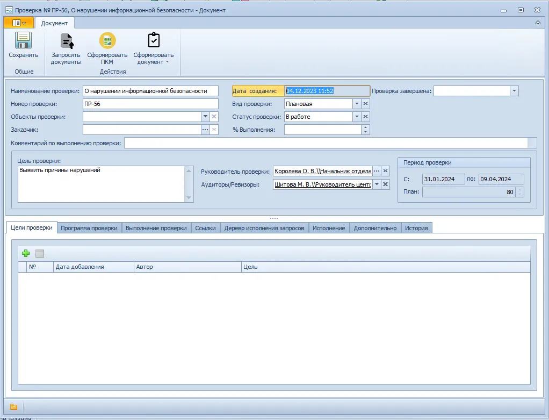Click the % Выполнения spinner arrows
The width and height of the screenshot is (549, 420).
pos(366,130)
